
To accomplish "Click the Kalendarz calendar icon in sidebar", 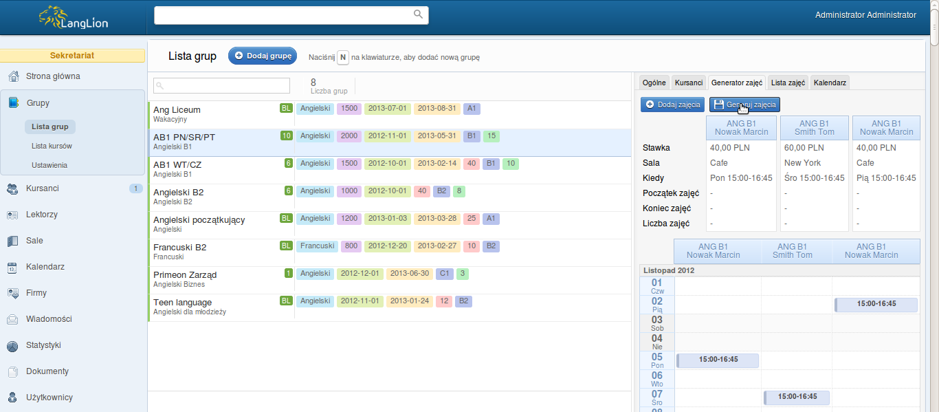I will point(12,267).
